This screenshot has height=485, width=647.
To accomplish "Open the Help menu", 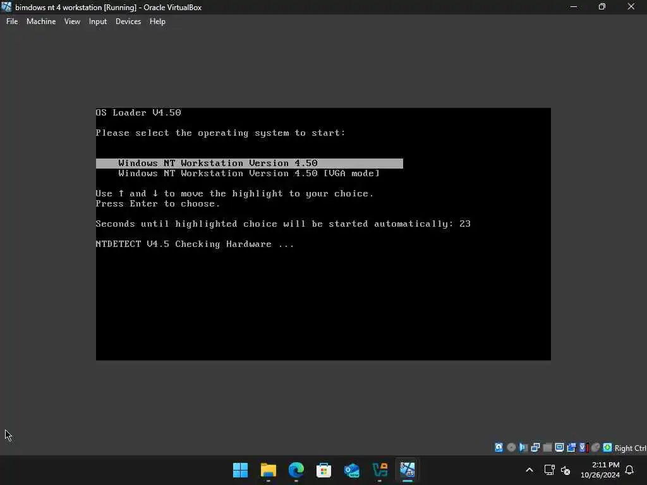I will (157, 21).
